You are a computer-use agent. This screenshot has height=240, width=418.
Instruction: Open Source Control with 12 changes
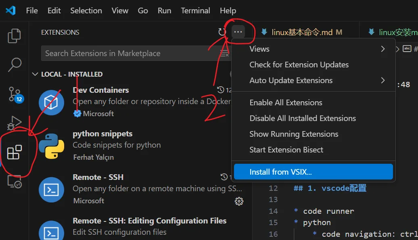pyautogui.click(x=15, y=94)
